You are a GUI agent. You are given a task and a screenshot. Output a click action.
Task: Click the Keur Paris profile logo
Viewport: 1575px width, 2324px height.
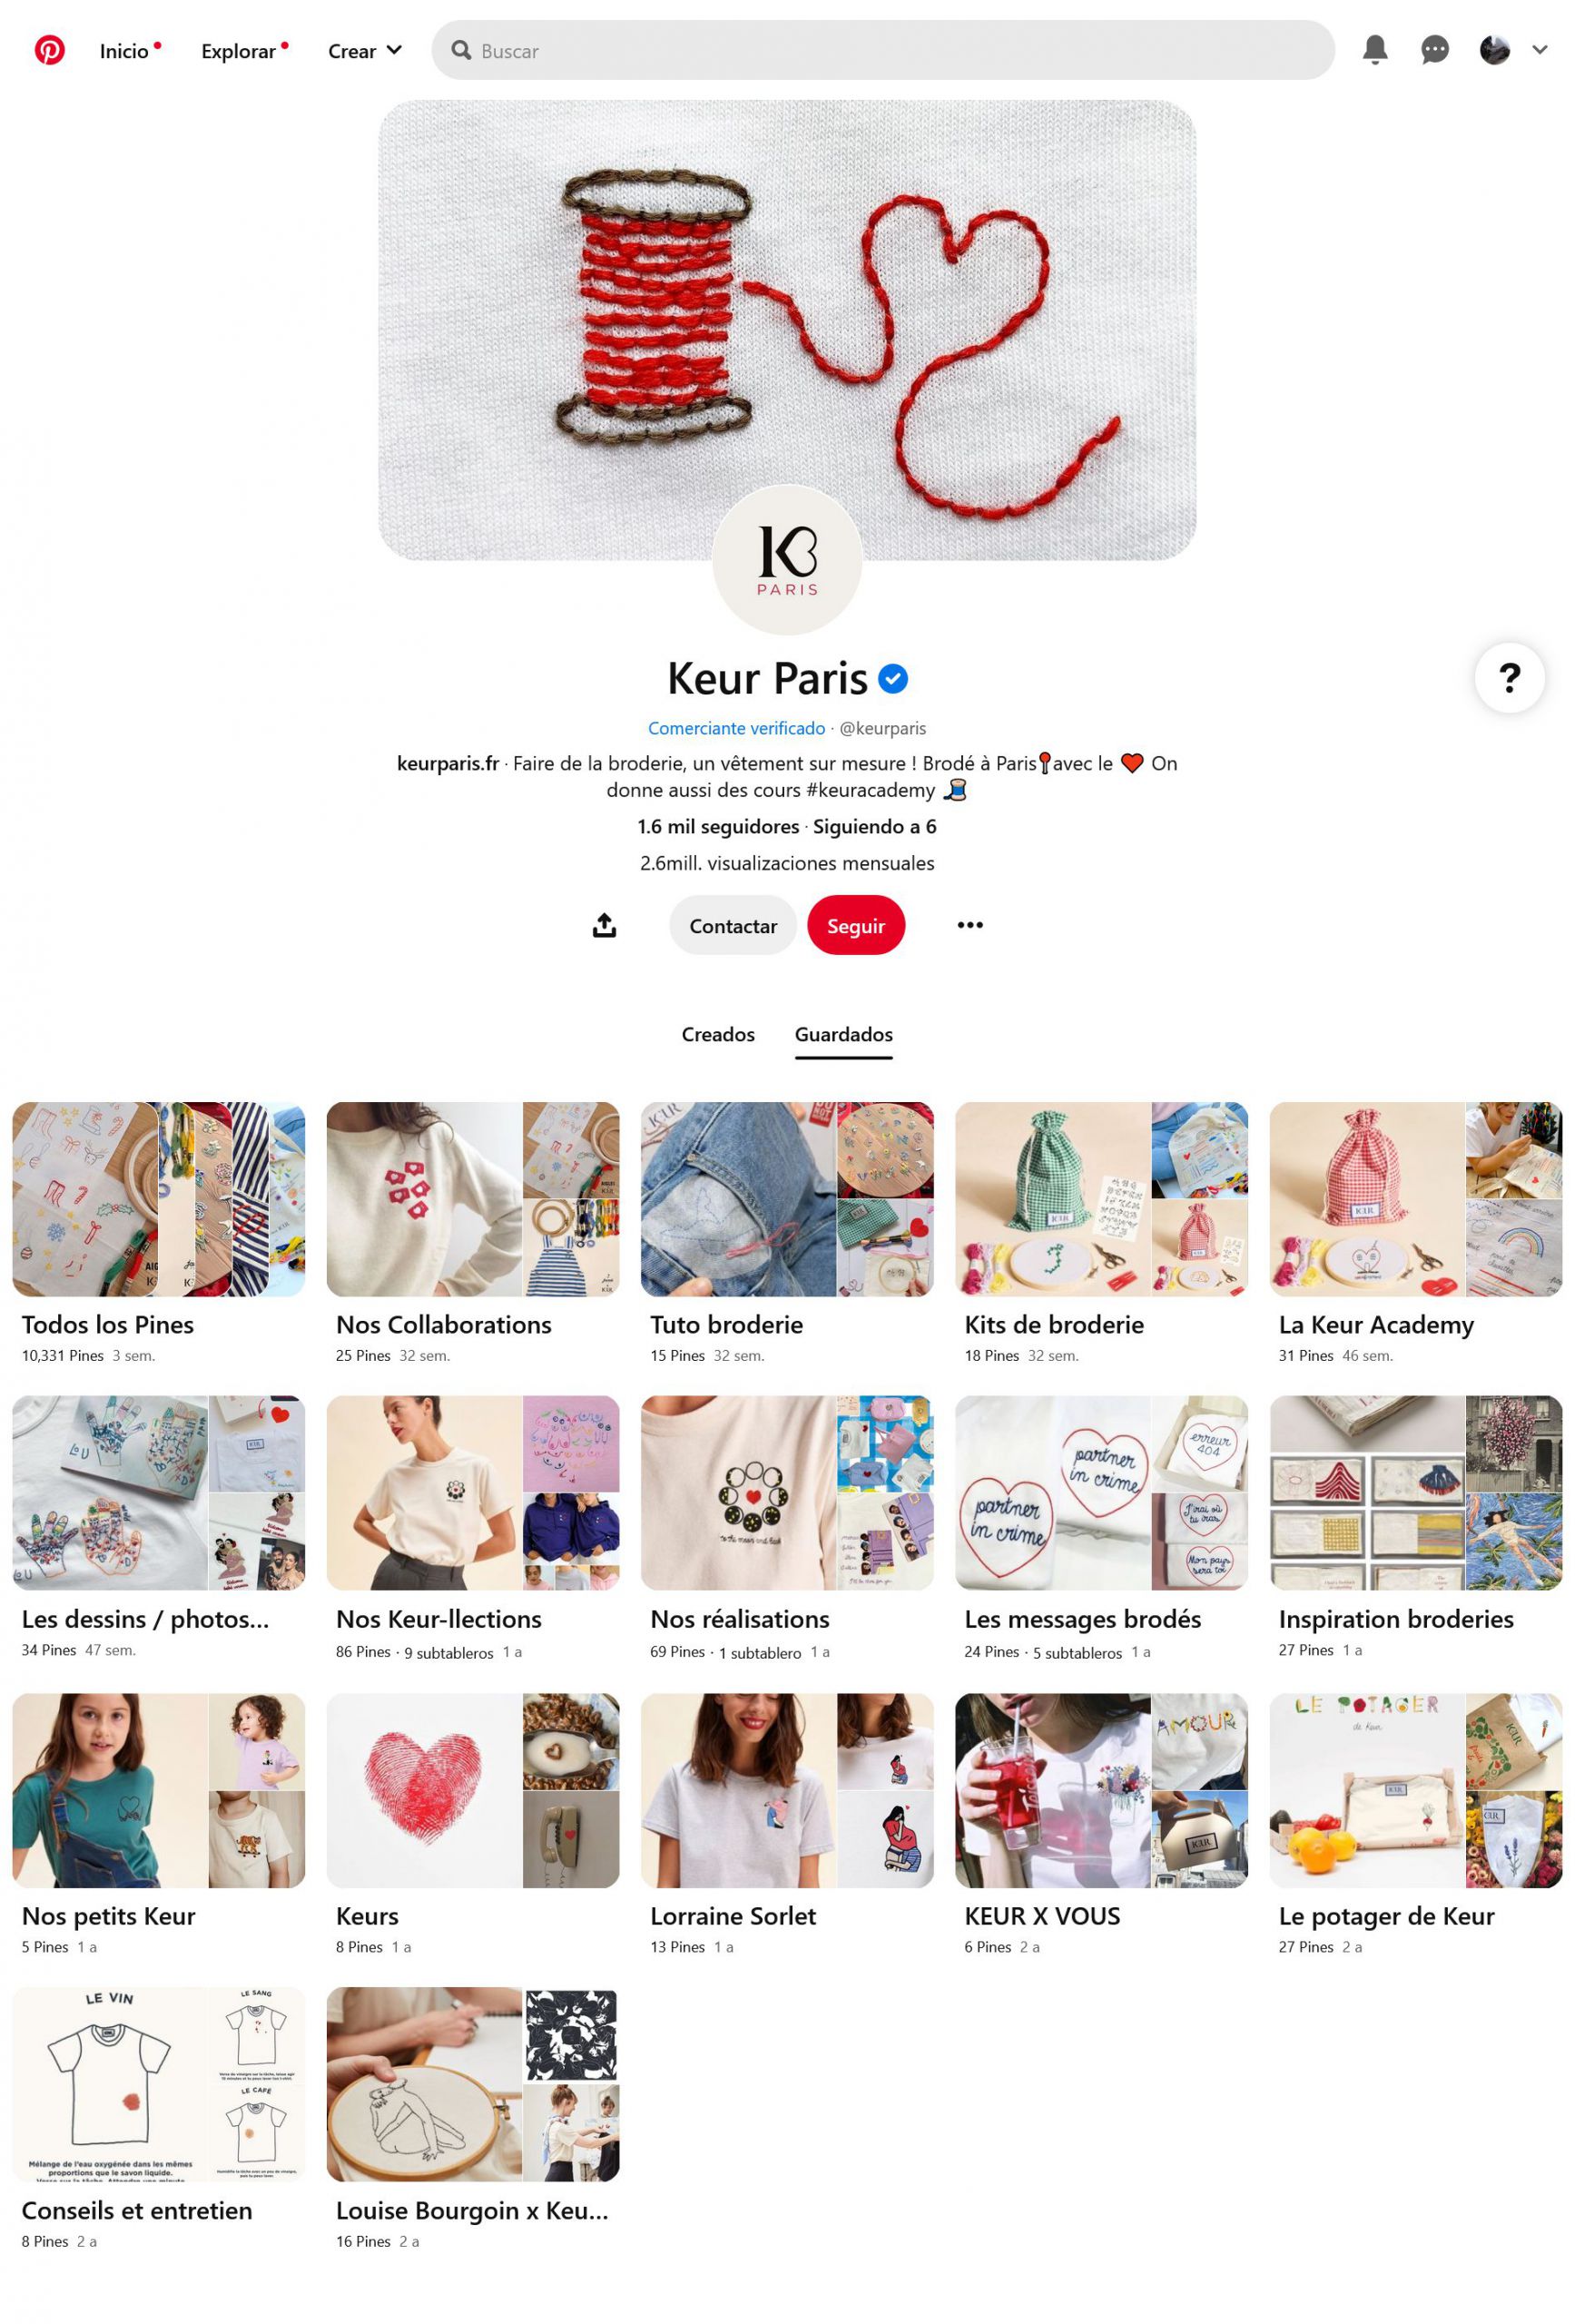tap(787, 560)
